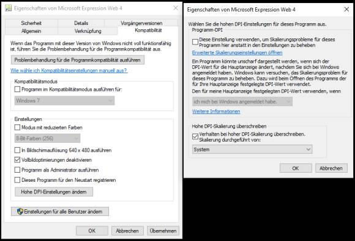Open the System scaling dropdown
This screenshot has height=241, width=355.
(252, 149)
